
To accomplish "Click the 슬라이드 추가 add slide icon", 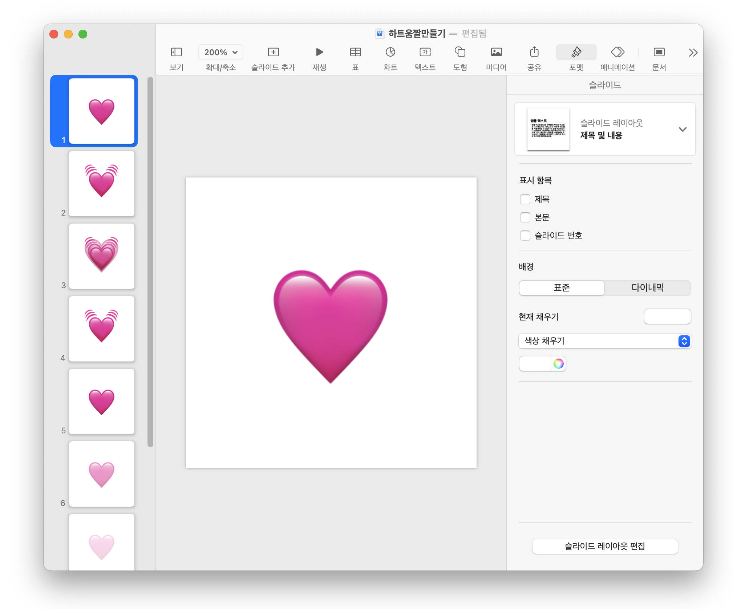I will 273,52.
